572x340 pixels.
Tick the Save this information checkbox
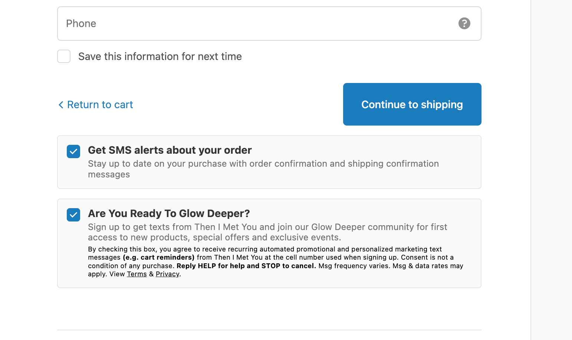(64, 56)
